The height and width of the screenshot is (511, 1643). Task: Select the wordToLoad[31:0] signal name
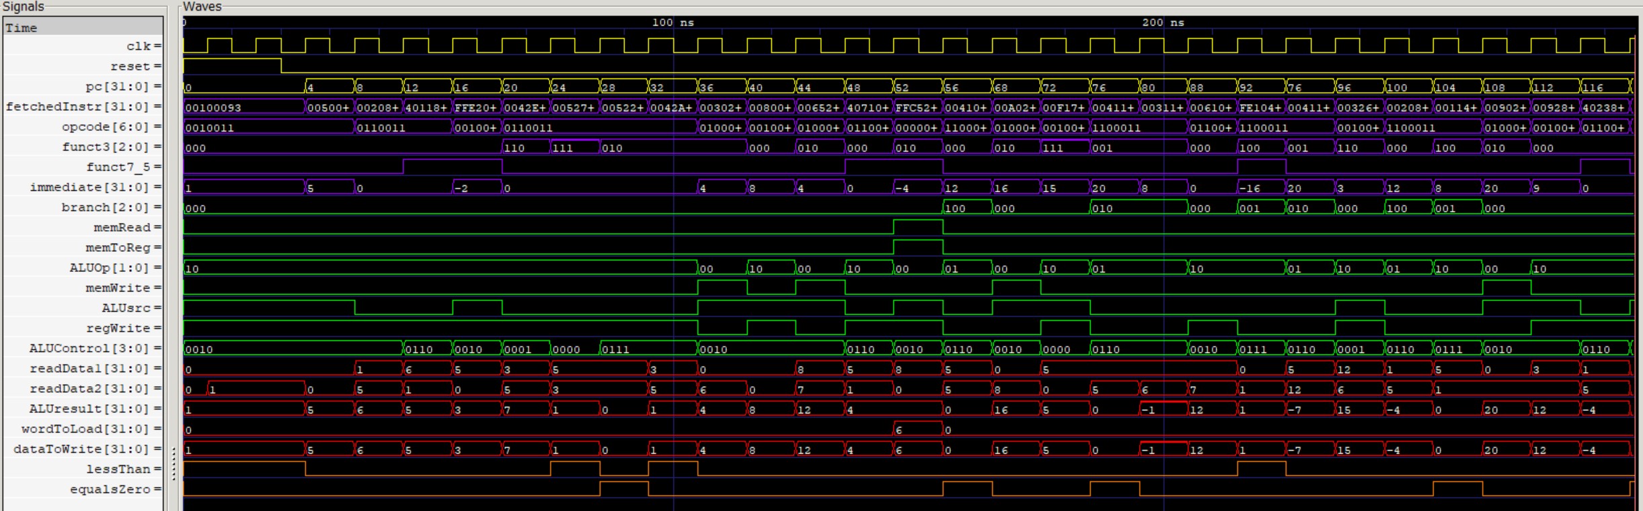click(87, 429)
